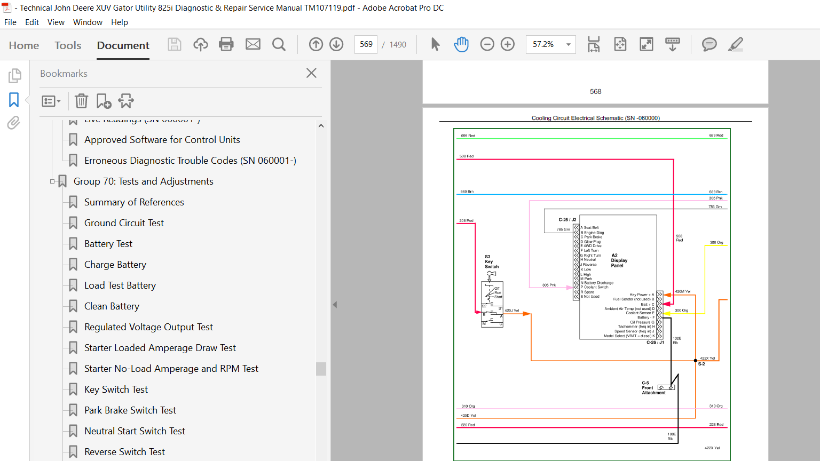Open Park Brake Switch Test bookmark
This screenshot has width=820, height=461.
pos(130,410)
